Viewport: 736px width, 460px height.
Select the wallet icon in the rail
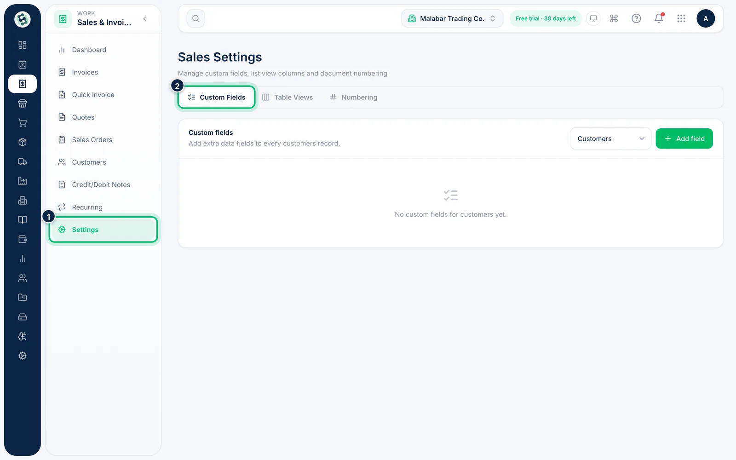coord(22,239)
